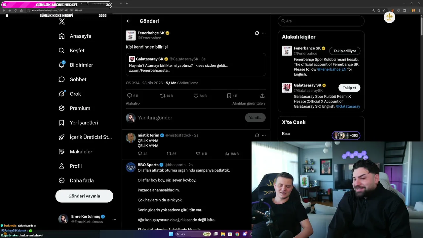
Task: Click the Profil person icon
Action: coord(61,166)
